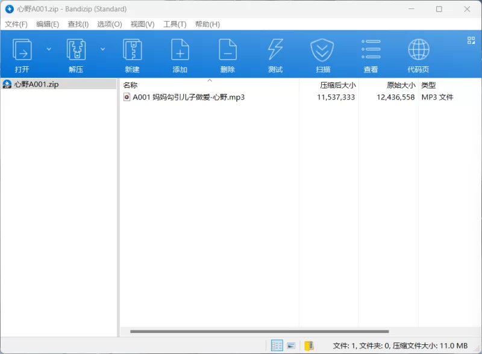The image size is (482, 354).
Task: Open the 文件(F) menu
Action: click(16, 24)
